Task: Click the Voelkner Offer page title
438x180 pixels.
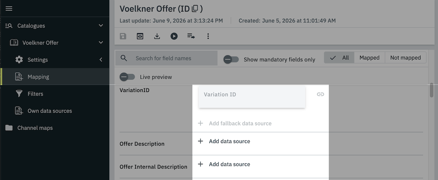Action: (161, 9)
